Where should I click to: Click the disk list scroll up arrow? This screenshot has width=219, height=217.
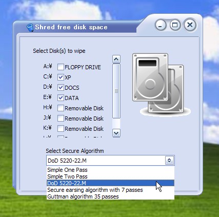click(x=116, y=59)
